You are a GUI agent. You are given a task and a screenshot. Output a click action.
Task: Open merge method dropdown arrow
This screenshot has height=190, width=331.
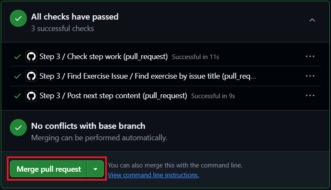tap(95, 169)
